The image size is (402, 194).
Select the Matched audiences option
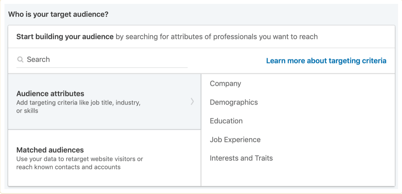tap(50, 150)
